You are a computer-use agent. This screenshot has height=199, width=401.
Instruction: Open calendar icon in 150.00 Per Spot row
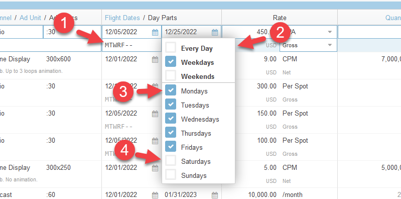[x=155, y=114]
